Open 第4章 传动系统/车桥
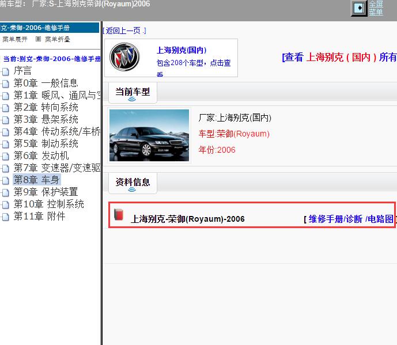Screen dimensions: 397x345 pos(57,131)
